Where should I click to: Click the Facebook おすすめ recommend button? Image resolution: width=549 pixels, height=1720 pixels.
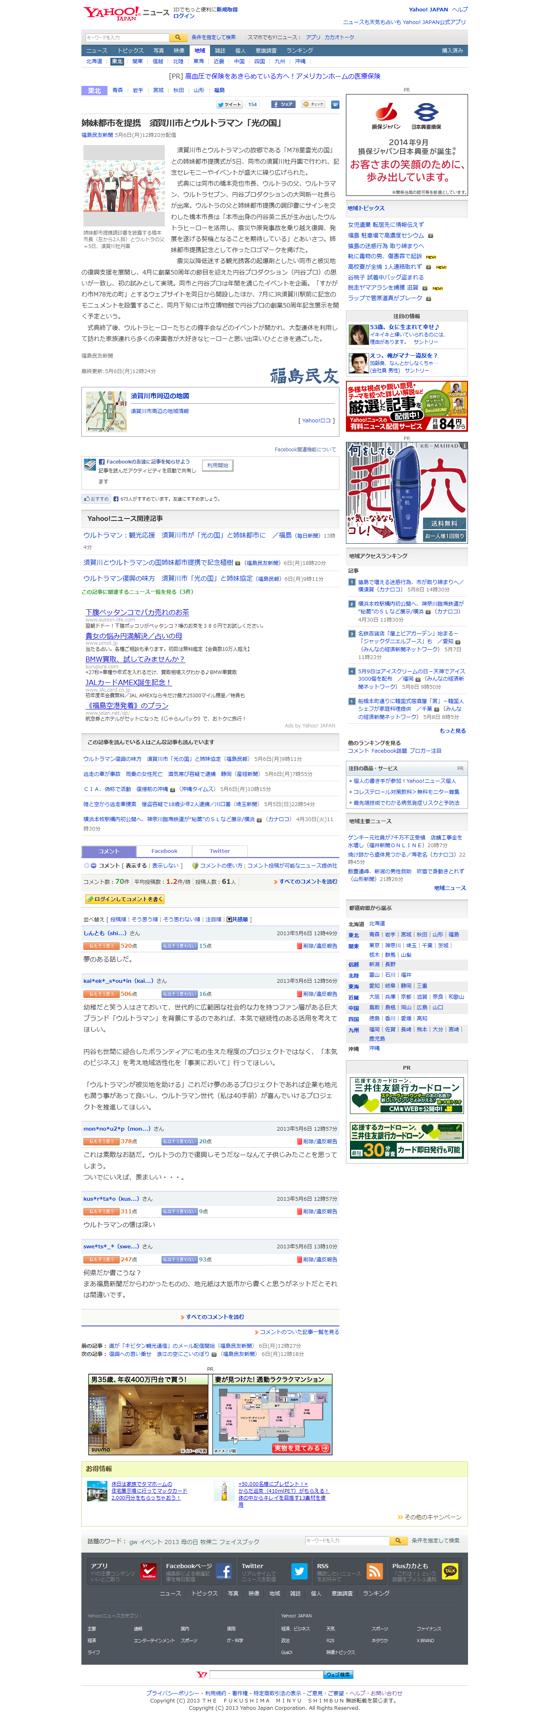96,499
